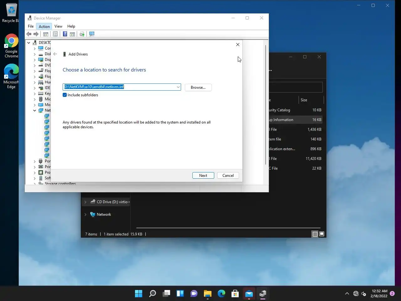Launch Edge from the taskbar
The height and width of the screenshot is (301, 401).
pyautogui.click(x=221, y=293)
